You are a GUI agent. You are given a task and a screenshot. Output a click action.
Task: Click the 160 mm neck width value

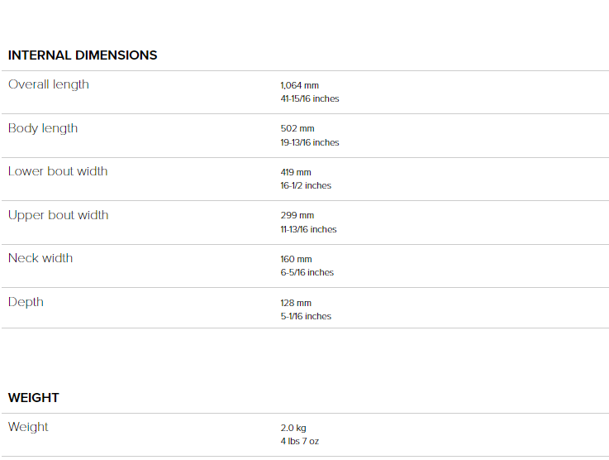point(296,259)
